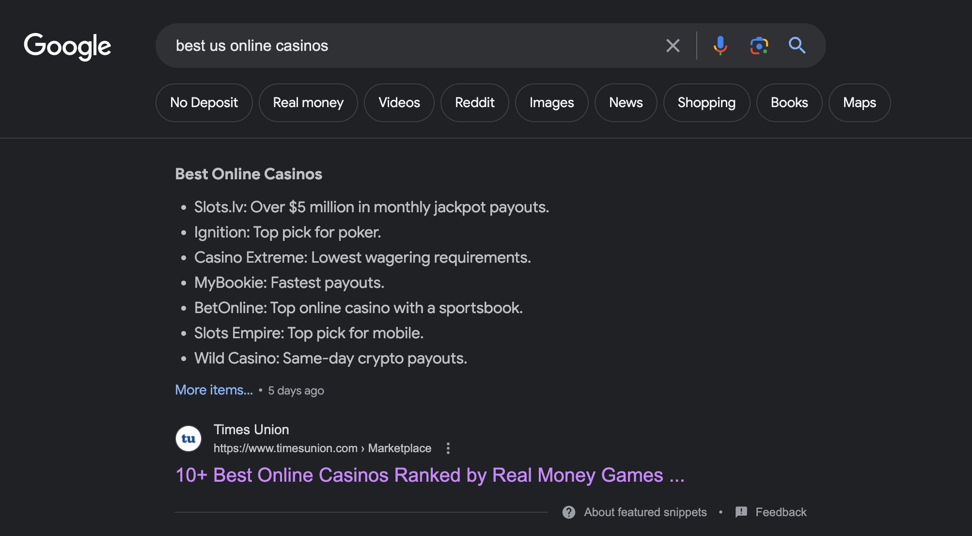
Task: Toggle the No Deposit search filter
Action: coord(204,102)
